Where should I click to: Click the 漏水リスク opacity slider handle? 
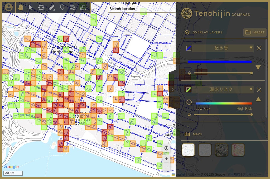click(x=251, y=115)
